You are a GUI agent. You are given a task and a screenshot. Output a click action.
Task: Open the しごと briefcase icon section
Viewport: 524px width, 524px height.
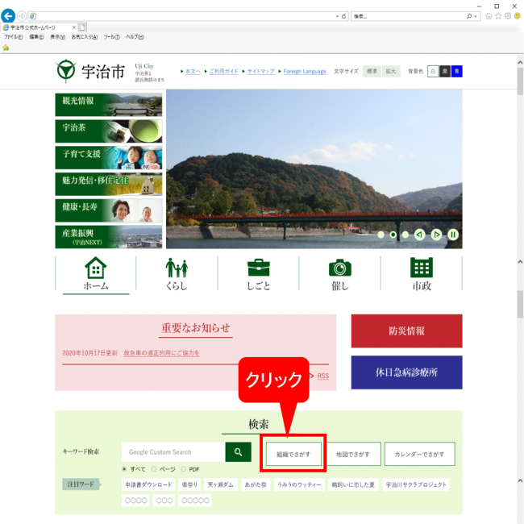(258, 274)
